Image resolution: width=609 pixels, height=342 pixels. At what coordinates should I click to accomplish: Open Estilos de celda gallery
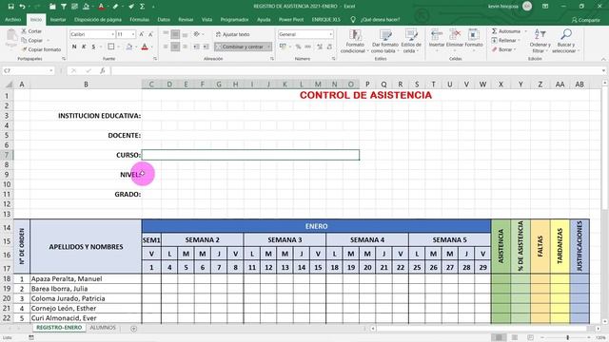(411, 41)
